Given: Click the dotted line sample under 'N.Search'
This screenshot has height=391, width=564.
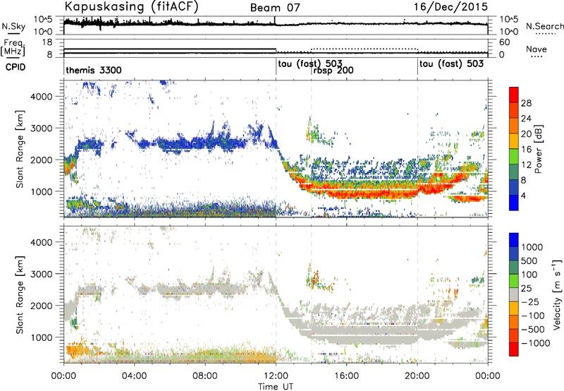Looking at the screenshot, I should (x=544, y=34).
